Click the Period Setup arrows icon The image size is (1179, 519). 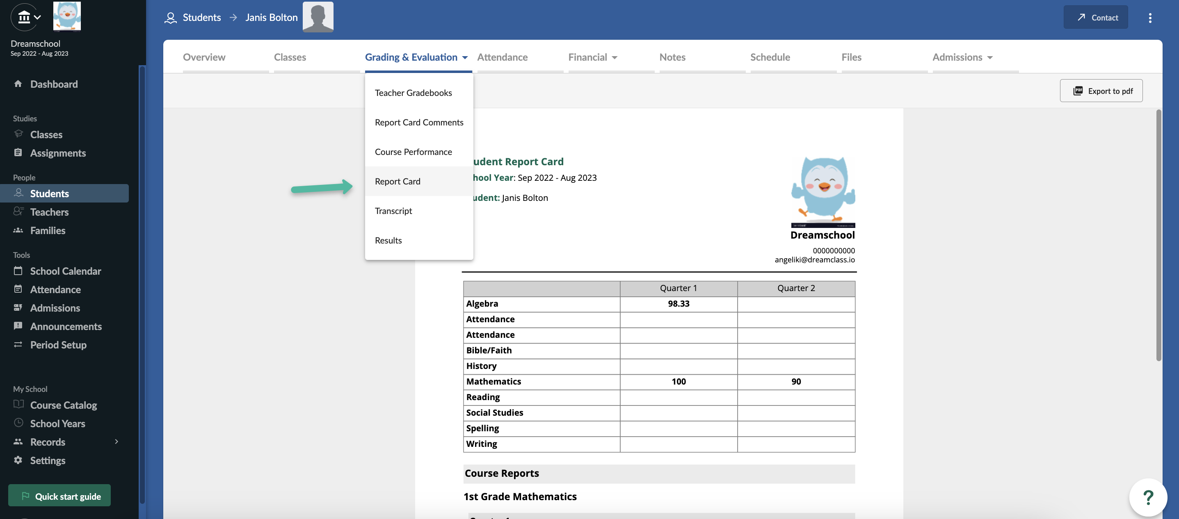coord(18,344)
